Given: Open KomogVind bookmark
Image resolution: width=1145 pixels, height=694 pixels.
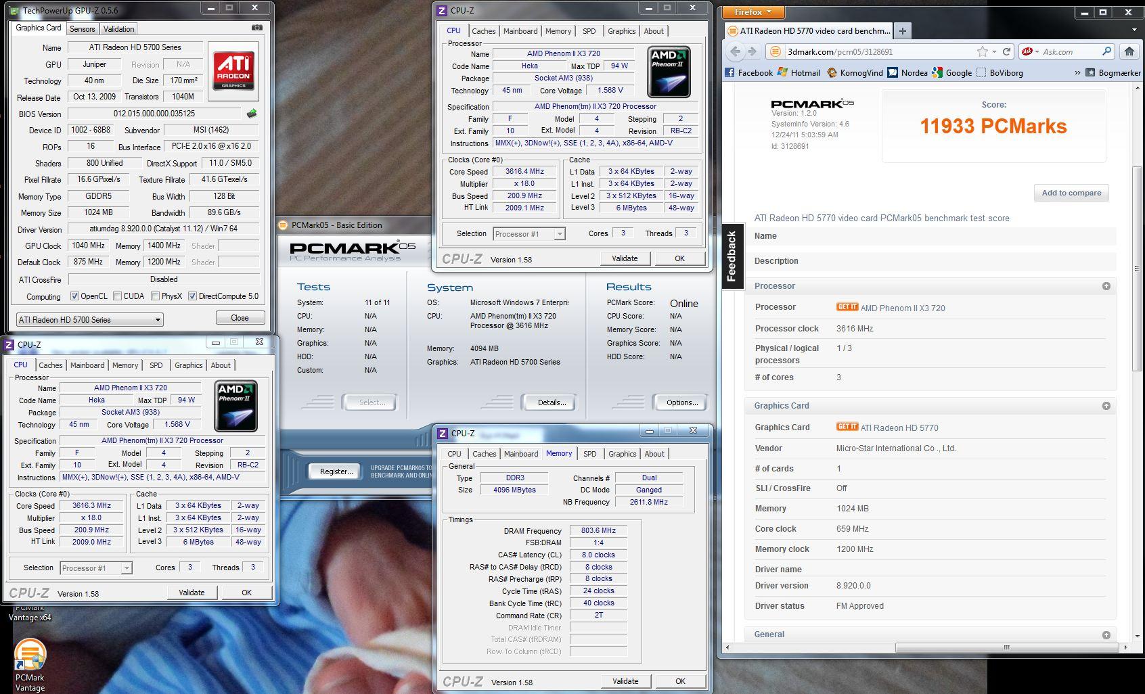Looking at the screenshot, I should 855,72.
